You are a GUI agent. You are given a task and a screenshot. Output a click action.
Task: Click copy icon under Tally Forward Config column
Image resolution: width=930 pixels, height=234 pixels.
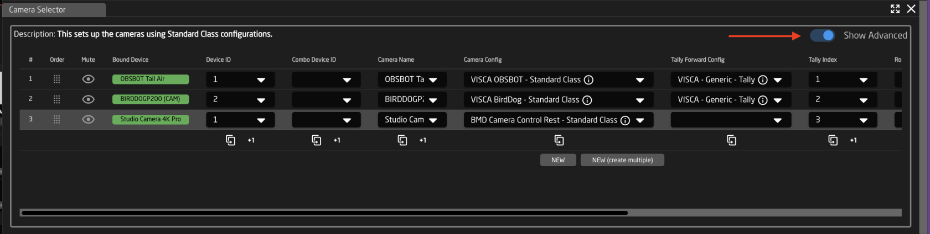(x=731, y=140)
